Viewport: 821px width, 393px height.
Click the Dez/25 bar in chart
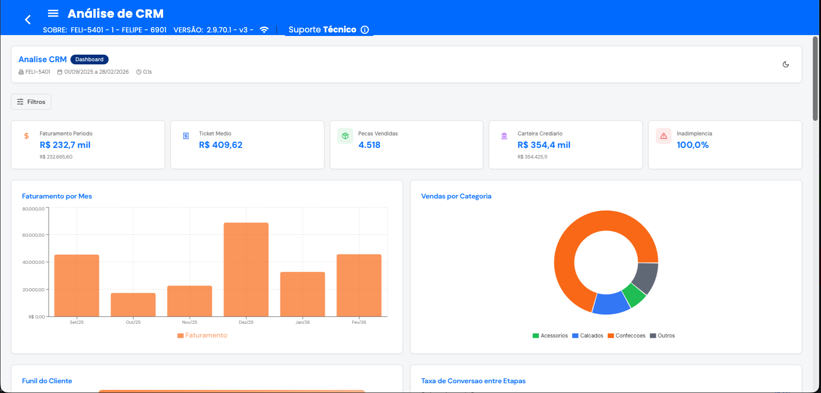coord(246,270)
